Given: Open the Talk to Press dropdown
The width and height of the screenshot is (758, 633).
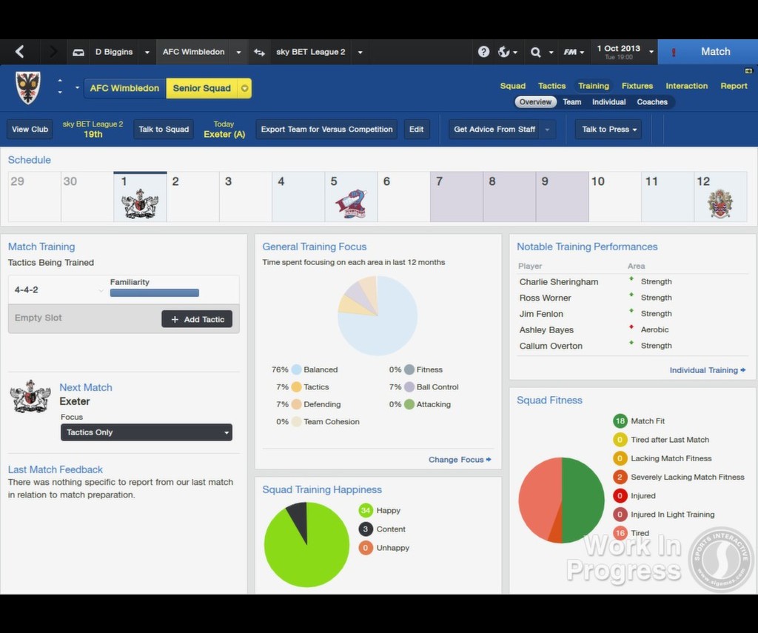Looking at the screenshot, I should (608, 129).
